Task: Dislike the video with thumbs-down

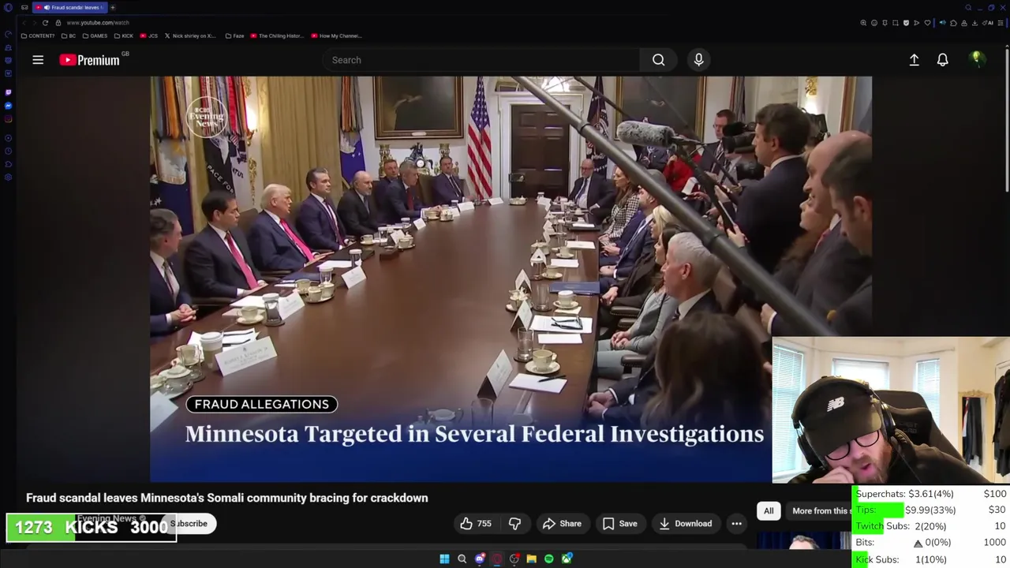Action: (x=514, y=523)
